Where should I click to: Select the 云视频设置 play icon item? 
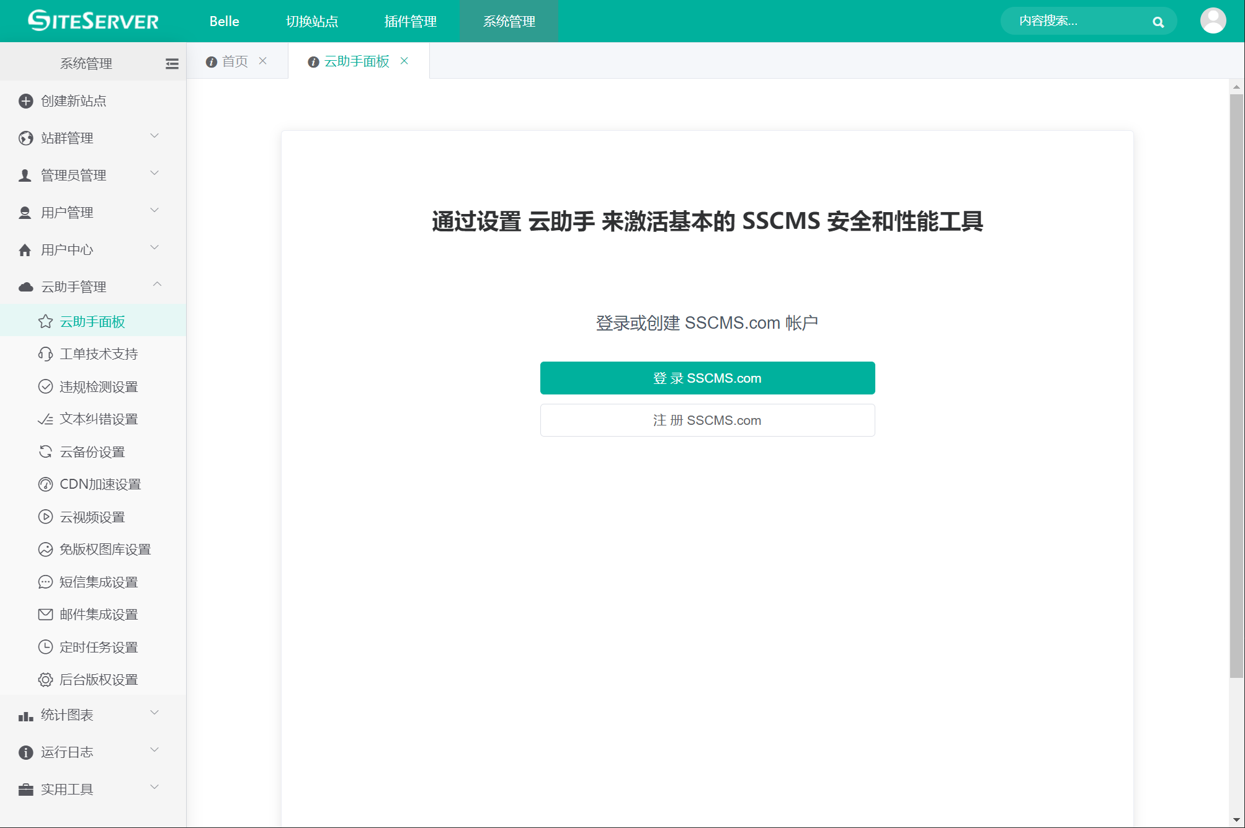(45, 517)
